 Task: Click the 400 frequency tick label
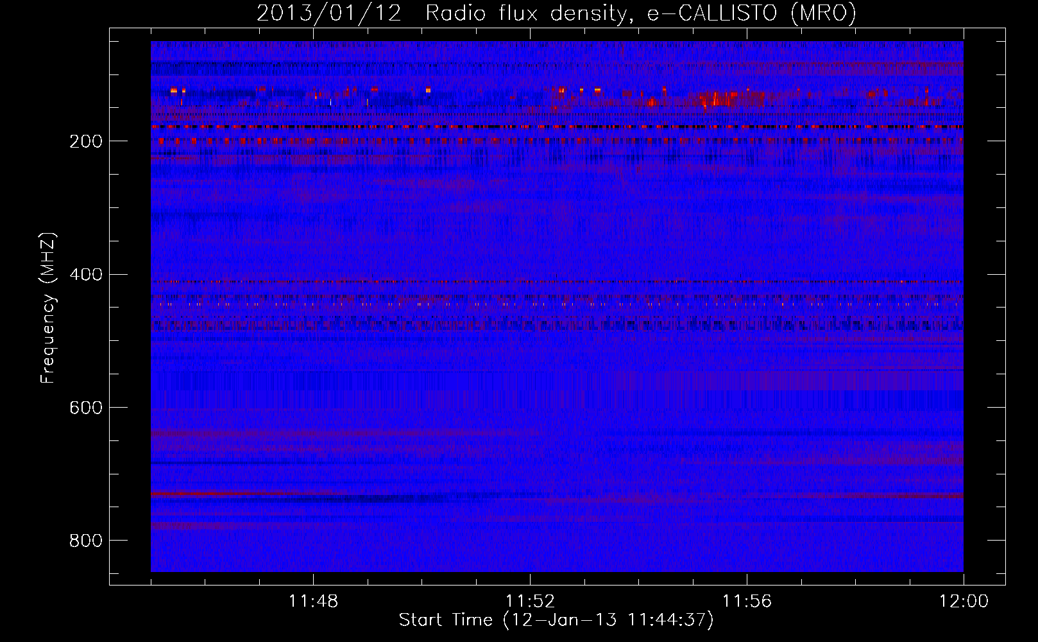86,275
